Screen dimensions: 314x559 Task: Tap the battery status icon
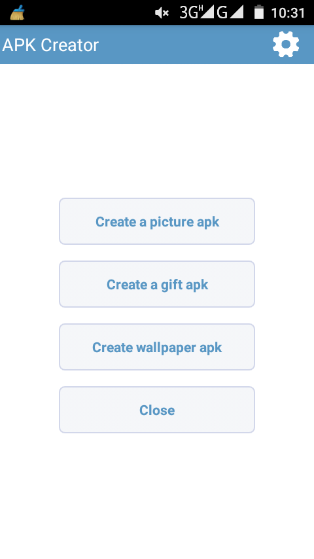click(259, 12)
